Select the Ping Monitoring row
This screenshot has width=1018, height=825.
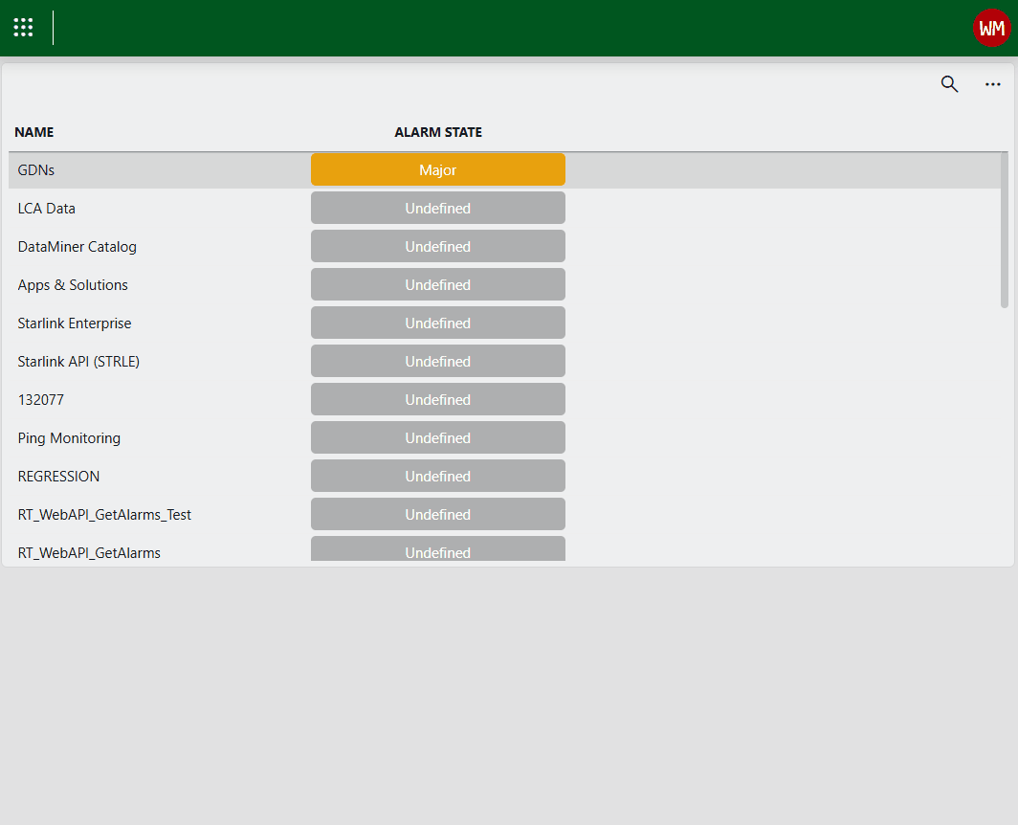(x=69, y=438)
